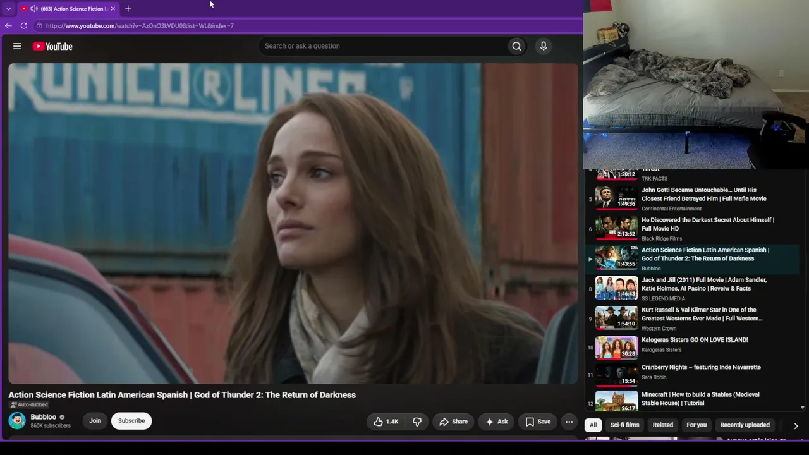Open John Gotti mafia movie thumbnail
809x455 pixels.
[616, 198]
